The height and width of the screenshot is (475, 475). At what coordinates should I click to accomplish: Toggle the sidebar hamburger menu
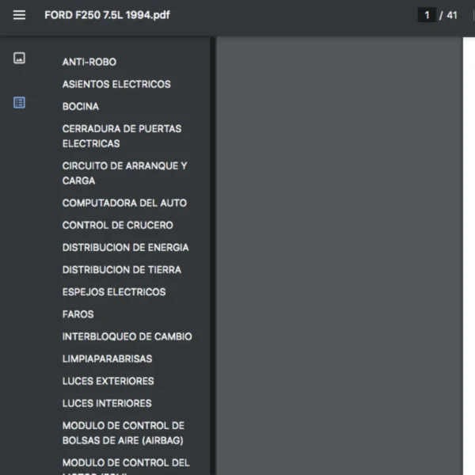pyautogui.click(x=20, y=15)
